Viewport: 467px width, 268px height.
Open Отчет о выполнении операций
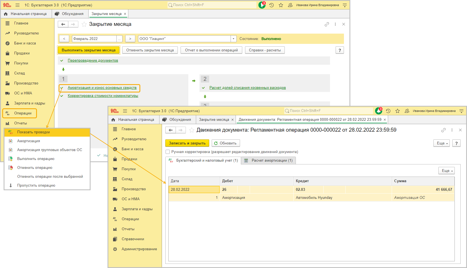coord(211,50)
